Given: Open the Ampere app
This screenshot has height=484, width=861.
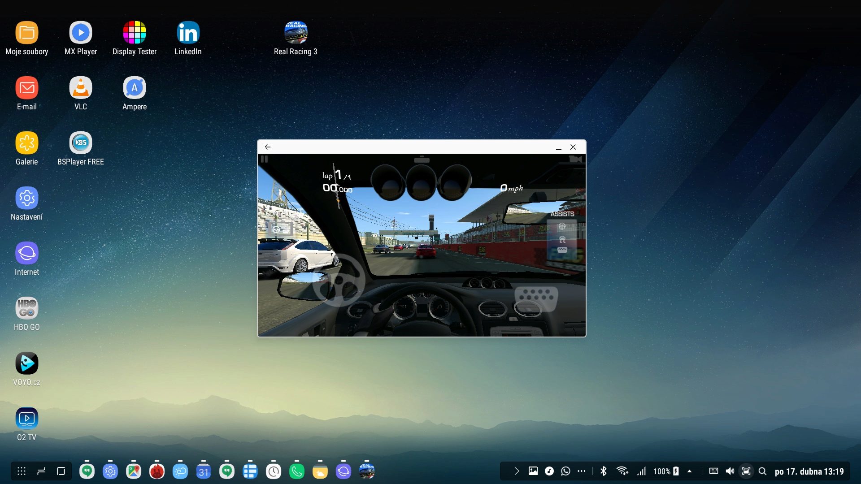Looking at the screenshot, I should click(135, 94).
